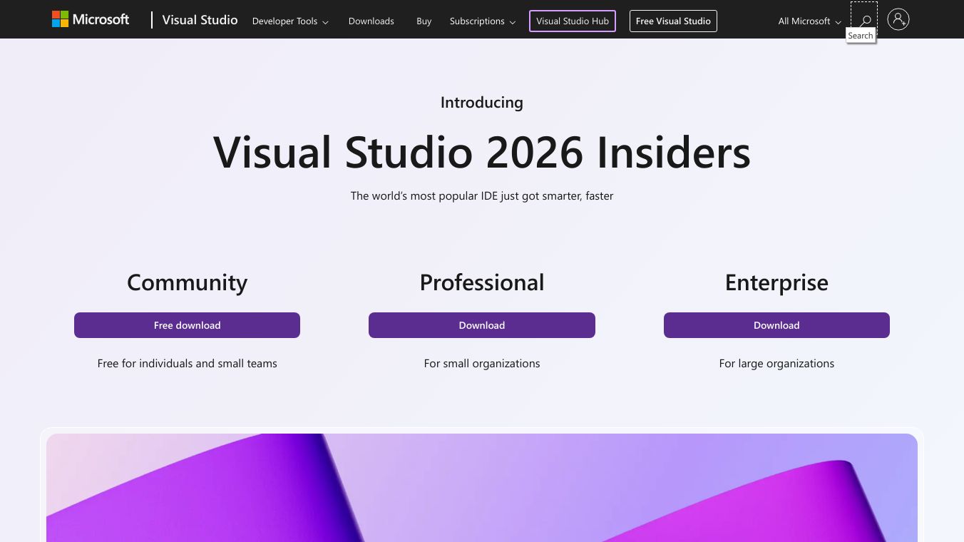
Task: Expand the Developer Tools menu
Action: 290,21
